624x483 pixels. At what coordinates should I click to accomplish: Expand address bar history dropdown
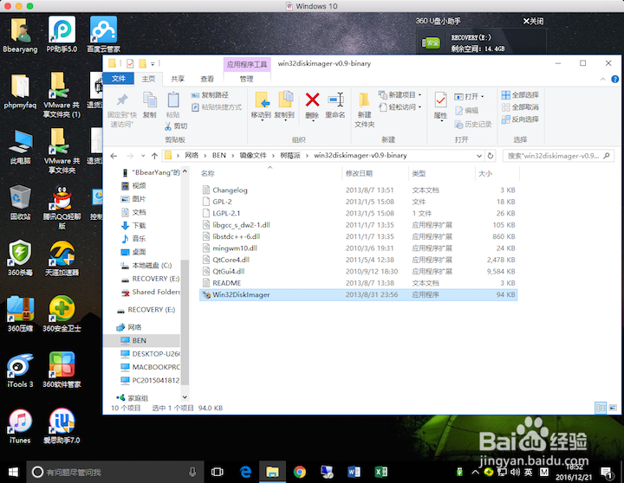click(x=479, y=156)
